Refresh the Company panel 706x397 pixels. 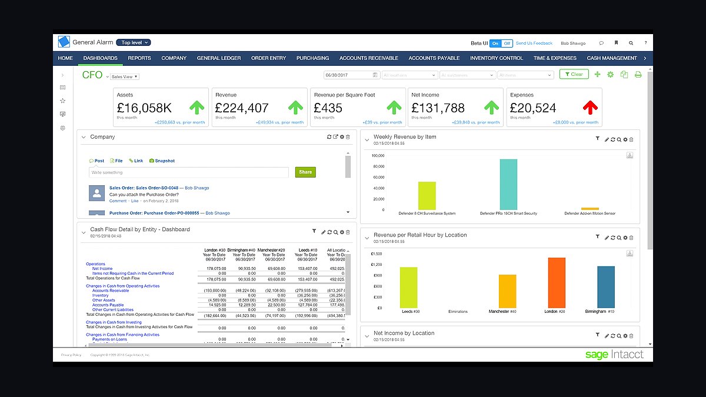click(x=329, y=137)
